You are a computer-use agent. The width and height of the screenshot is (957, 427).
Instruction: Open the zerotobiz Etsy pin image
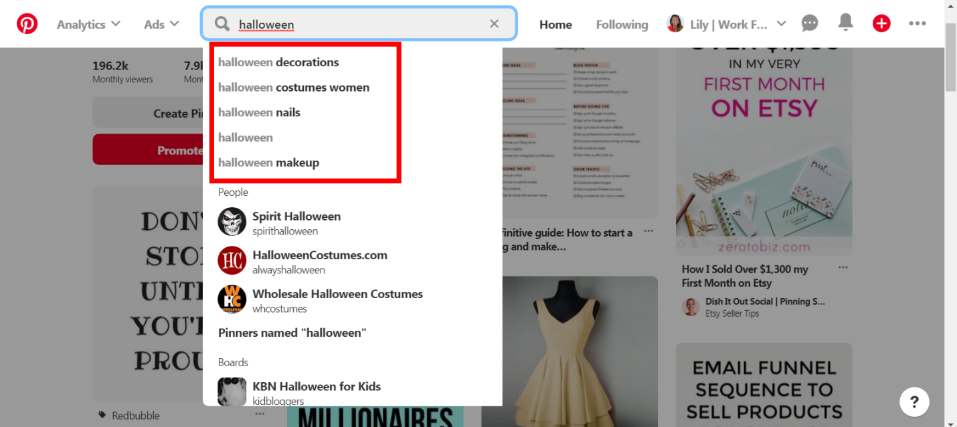pyautogui.click(x=764, y=151)
